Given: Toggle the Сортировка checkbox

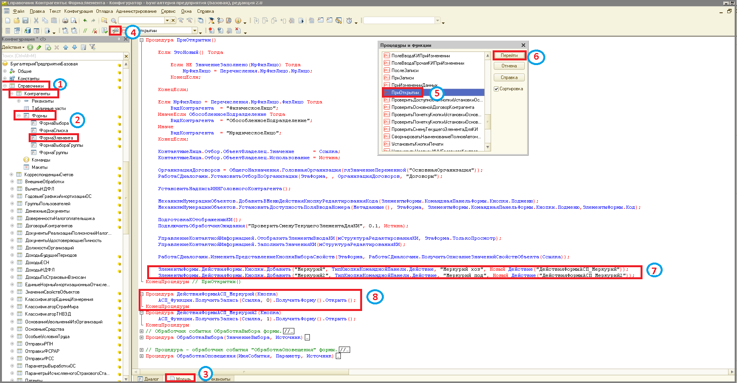Looking at the screenshot, I should (496, 89).
